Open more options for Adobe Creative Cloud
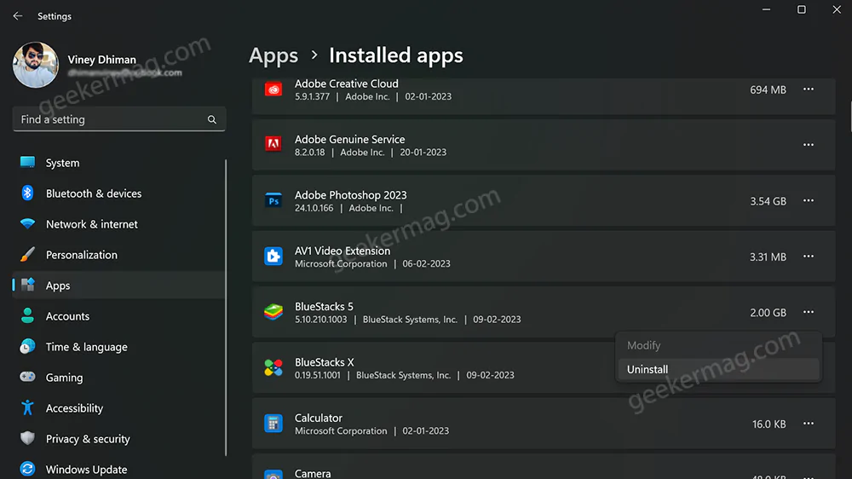Screen dimensions: 852x479 click(x=809, y=89)
